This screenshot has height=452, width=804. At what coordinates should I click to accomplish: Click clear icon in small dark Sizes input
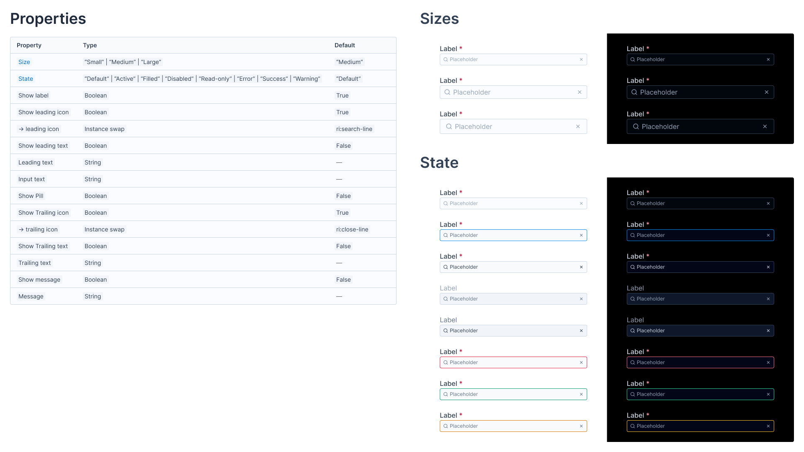click(768, 59)
